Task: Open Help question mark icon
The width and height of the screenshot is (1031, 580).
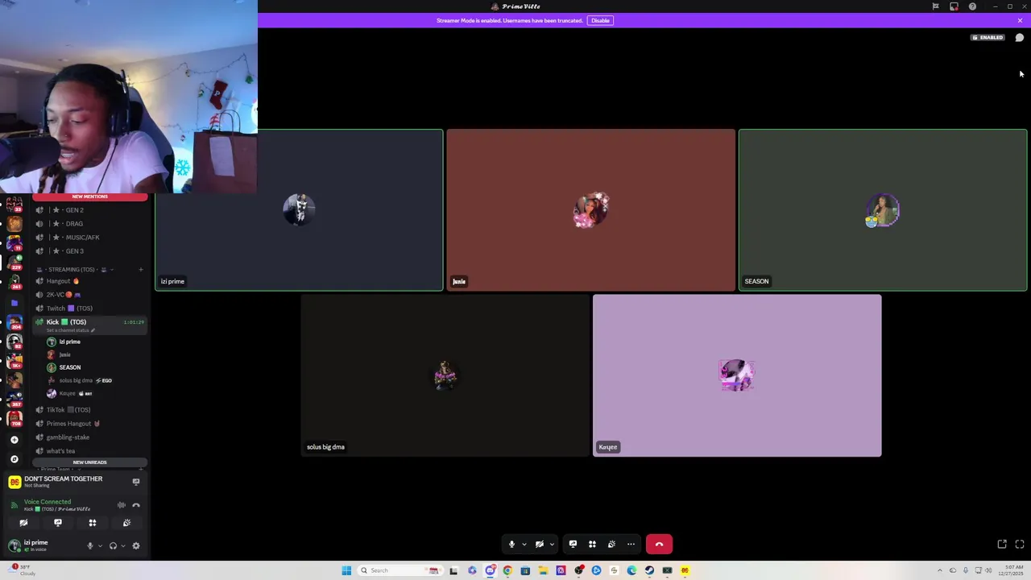Action: pyautogui.click(x=972, y=6)
